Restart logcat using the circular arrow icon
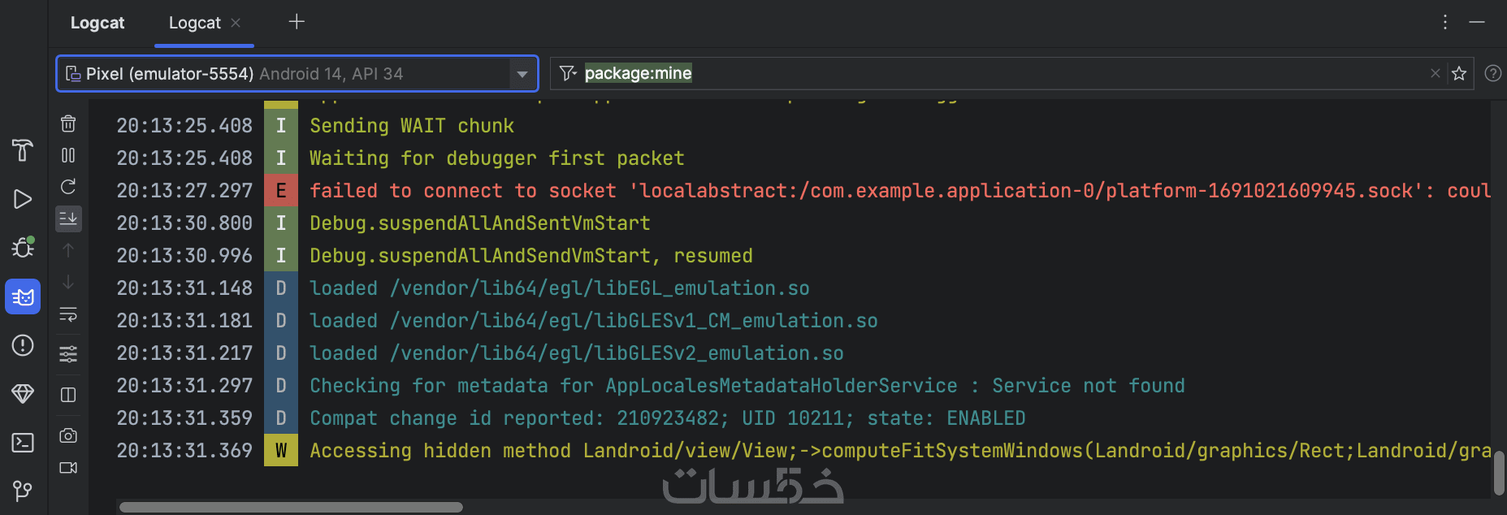The width and height of the screenshot is (1507, 515). 68,187
